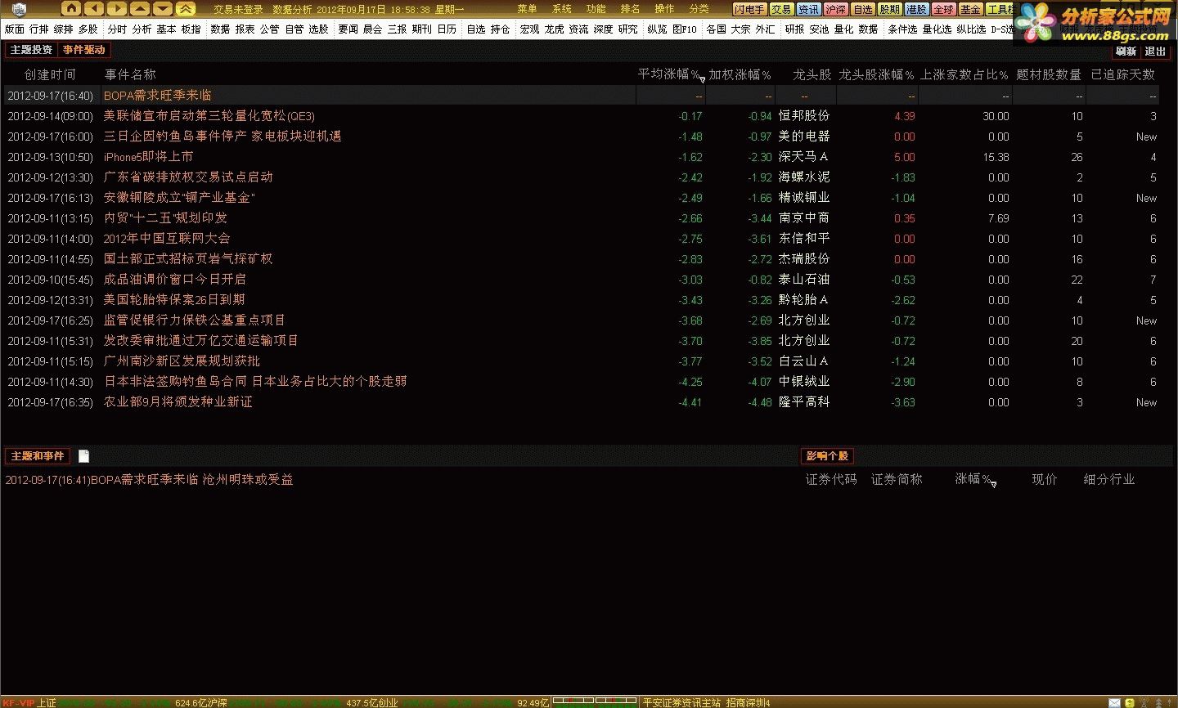Click 招商深圳4 server in status bar

(x=749, y=703)
